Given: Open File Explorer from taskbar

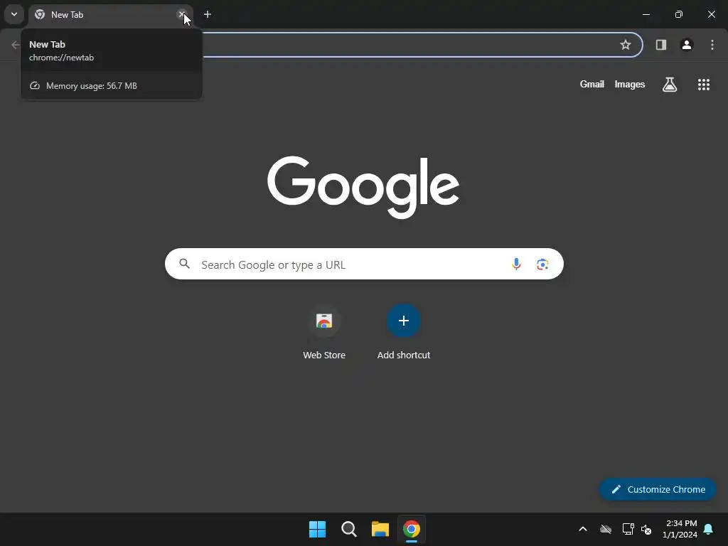Looking at the screenshot, I should (380, 529).
